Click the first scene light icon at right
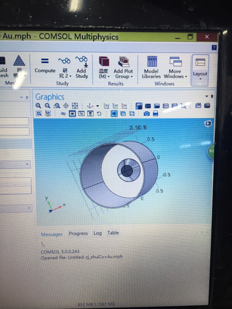232x309 pixels. 198,105
